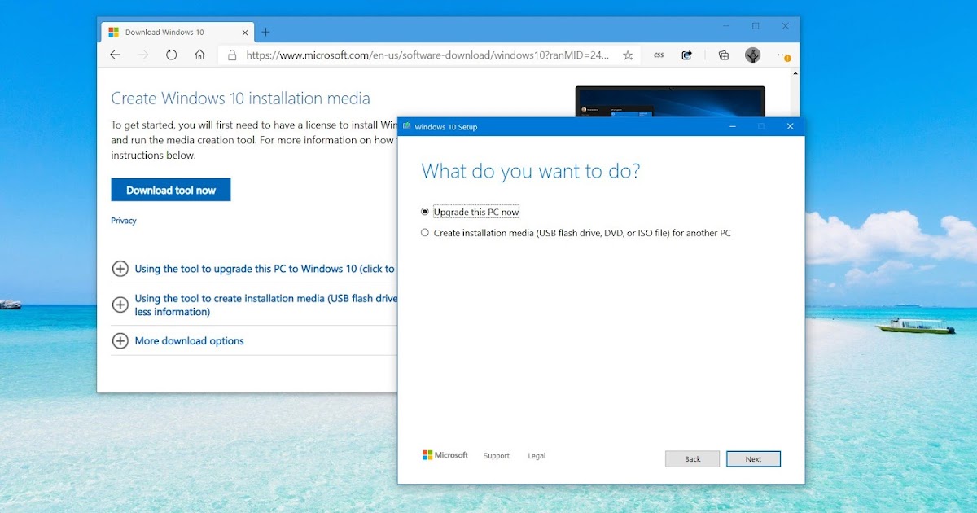Open the browser profile avatar
Viewport: 977px width, 513px height.
pos(753,55)
